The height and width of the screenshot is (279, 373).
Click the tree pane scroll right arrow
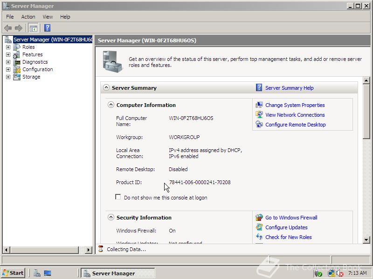[x=89, y=250]
